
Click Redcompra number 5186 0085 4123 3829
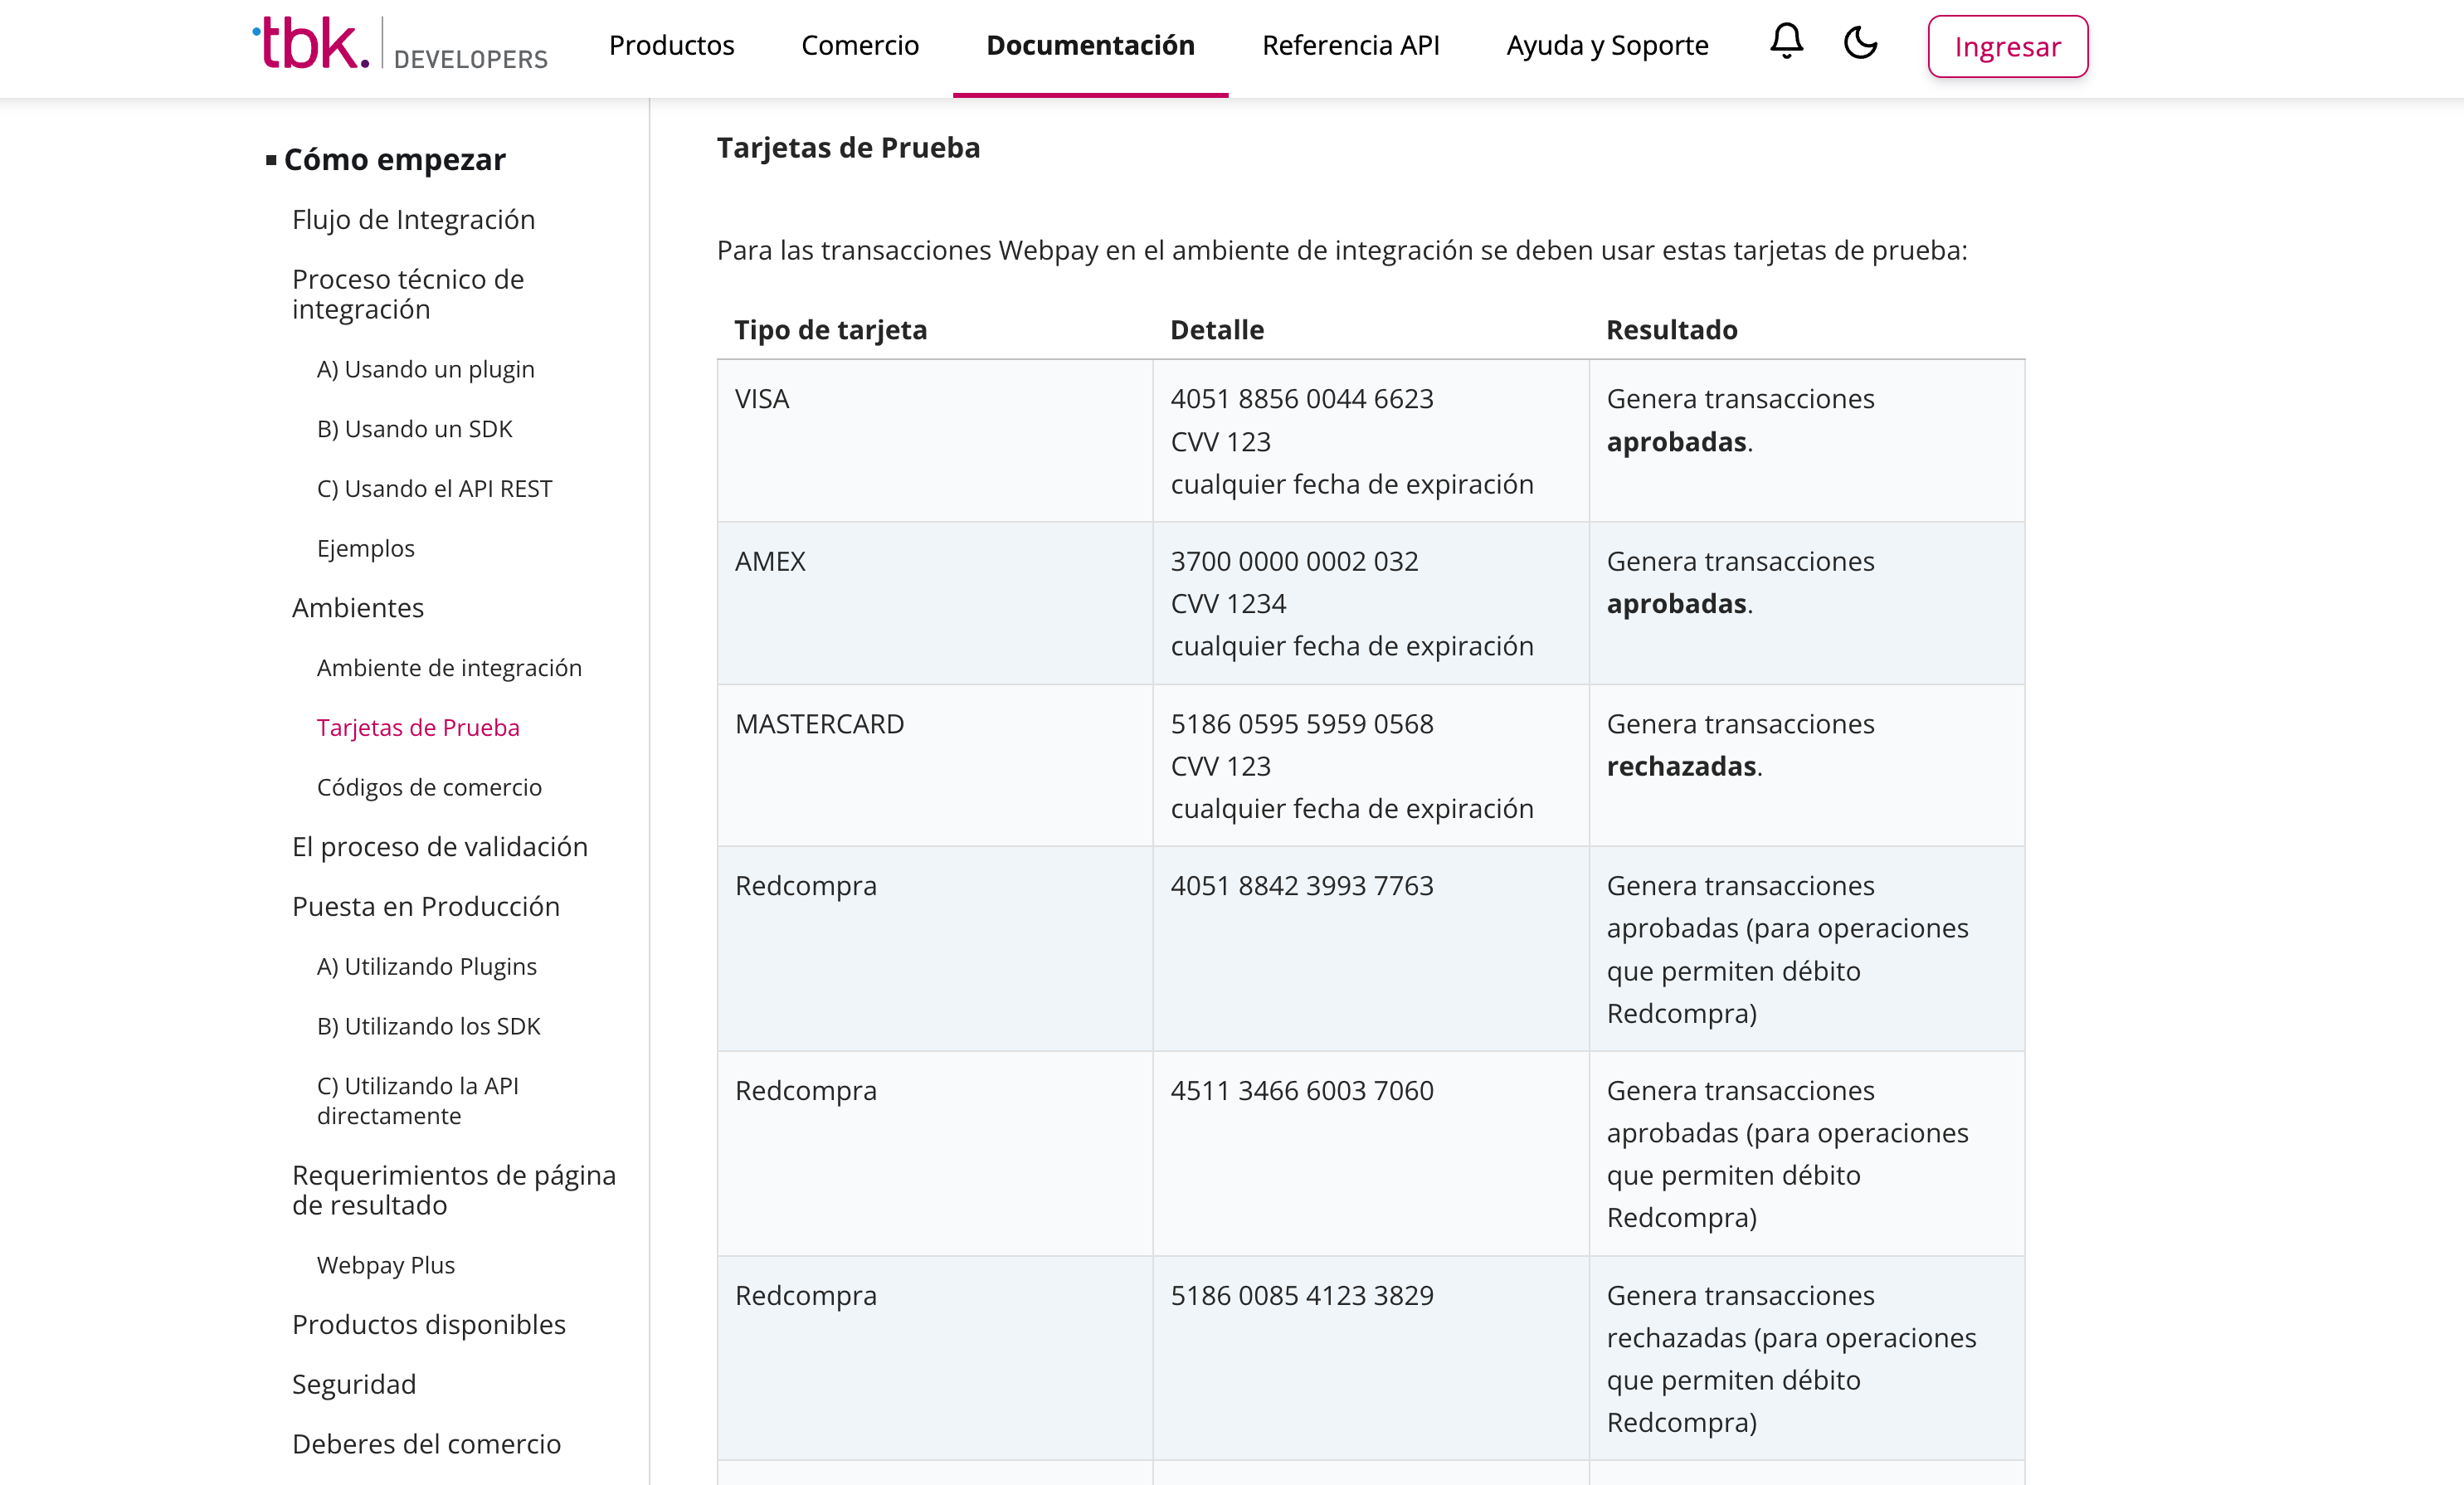1301,1296
